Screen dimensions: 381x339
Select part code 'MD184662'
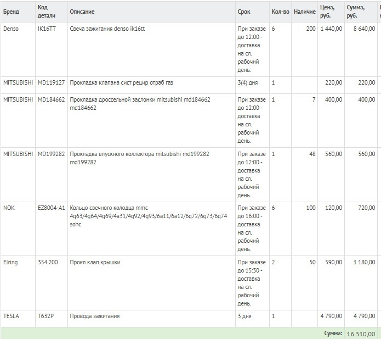coord(52,99)
